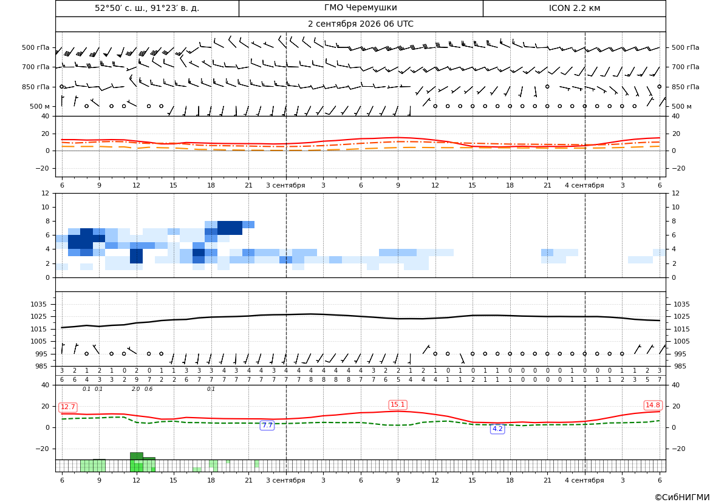This screenshot has width=710, height=502.
Task: Click the 700 гПа level label at left
Action: point(35,67)
